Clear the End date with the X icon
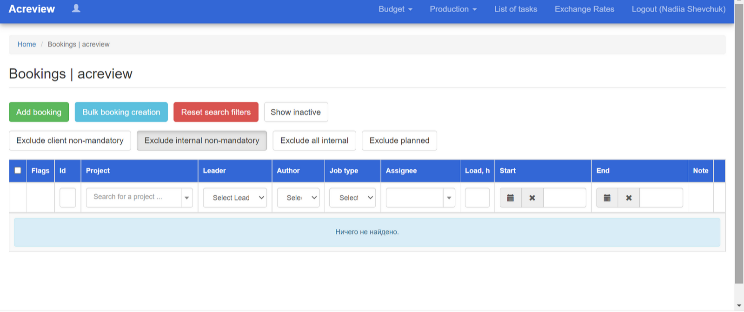 point(629,198)
